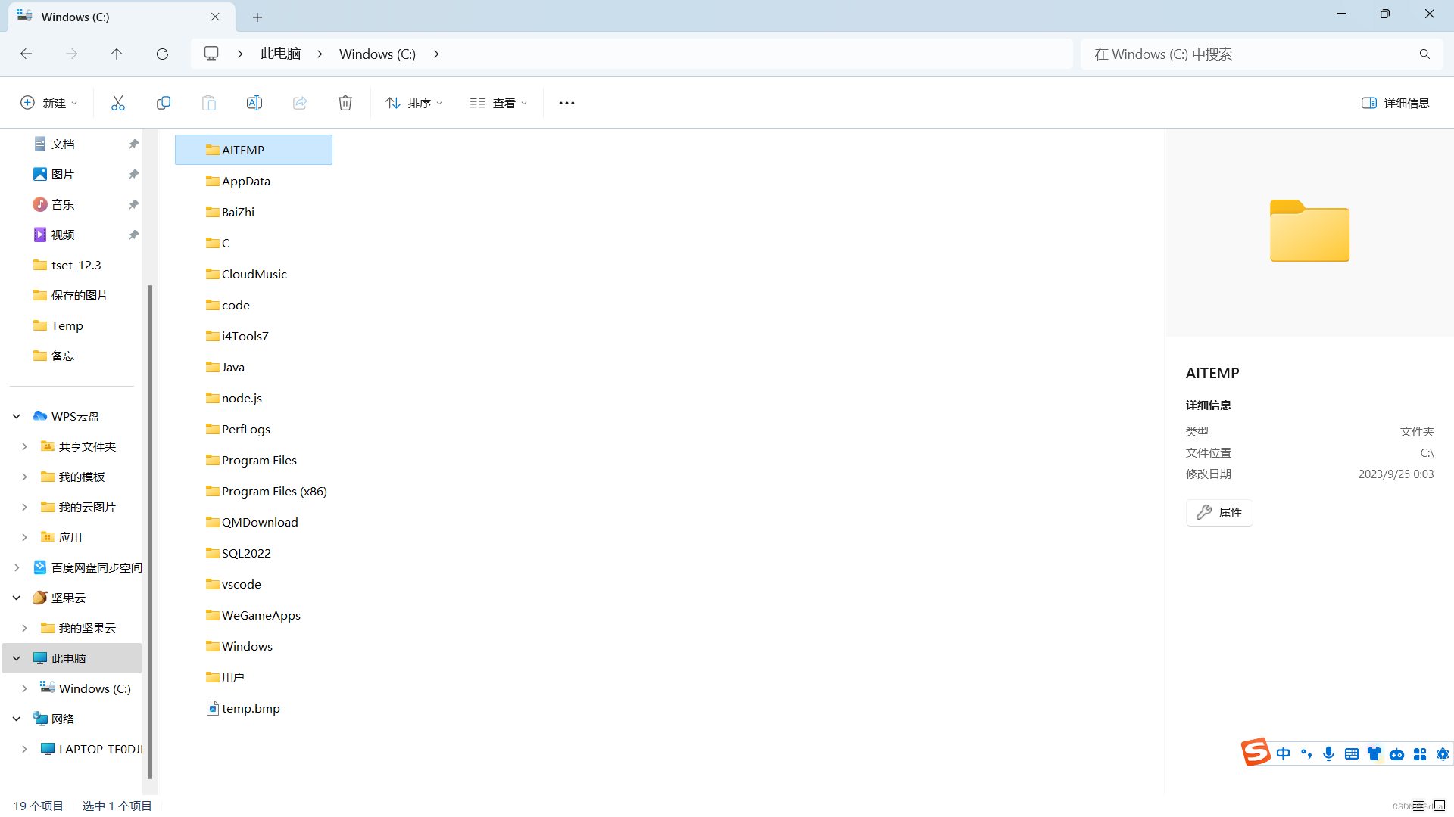
Task: Toggle Sogou 中 Chinese input mode
Action: click(1283, 754)
